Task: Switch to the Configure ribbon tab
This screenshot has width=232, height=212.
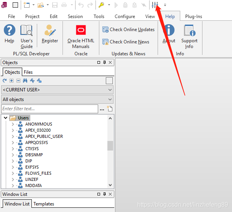Action: [125, 16]
